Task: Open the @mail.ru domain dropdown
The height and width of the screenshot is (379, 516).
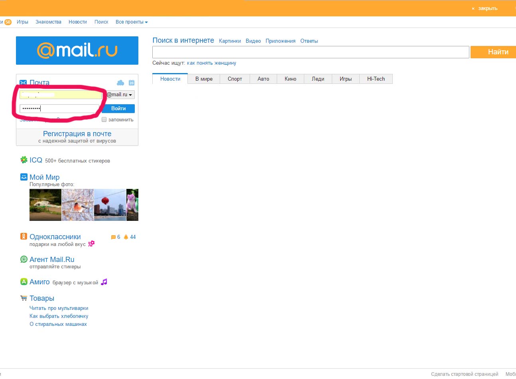Action: coord(120,95)
